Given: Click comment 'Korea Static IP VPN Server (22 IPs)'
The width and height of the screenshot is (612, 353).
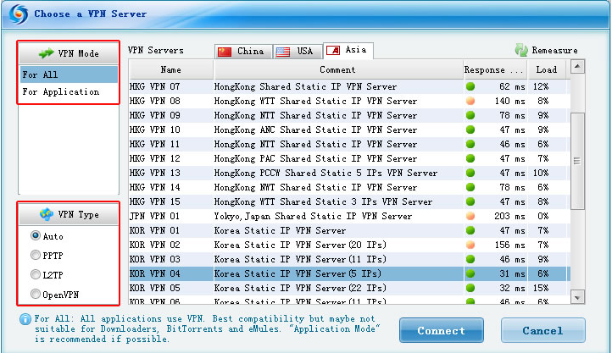Looking at the screenshot, I should pos(300,288).
